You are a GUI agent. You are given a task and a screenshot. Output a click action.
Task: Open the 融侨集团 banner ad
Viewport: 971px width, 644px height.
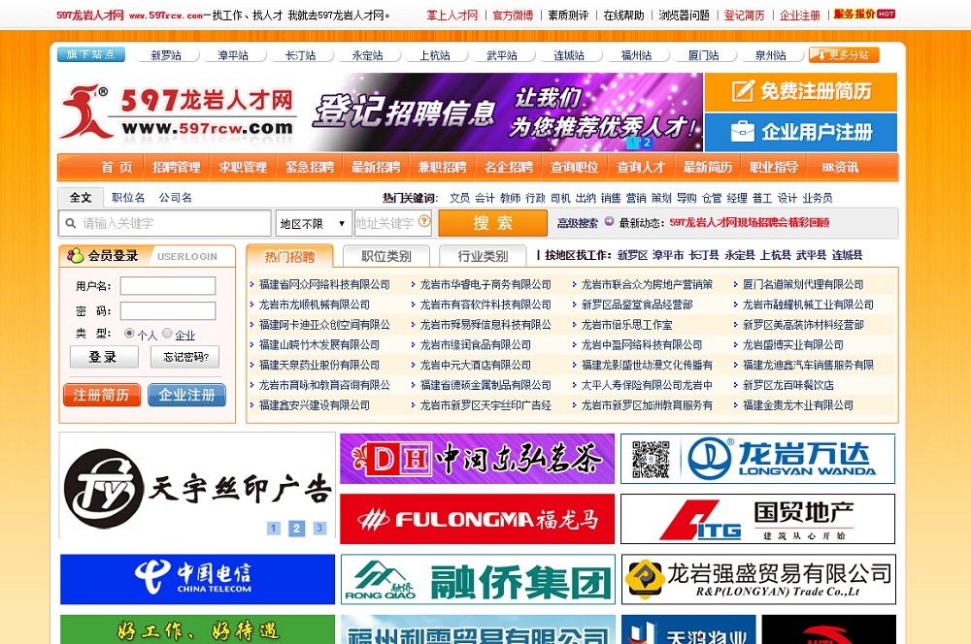click(478, 579)
